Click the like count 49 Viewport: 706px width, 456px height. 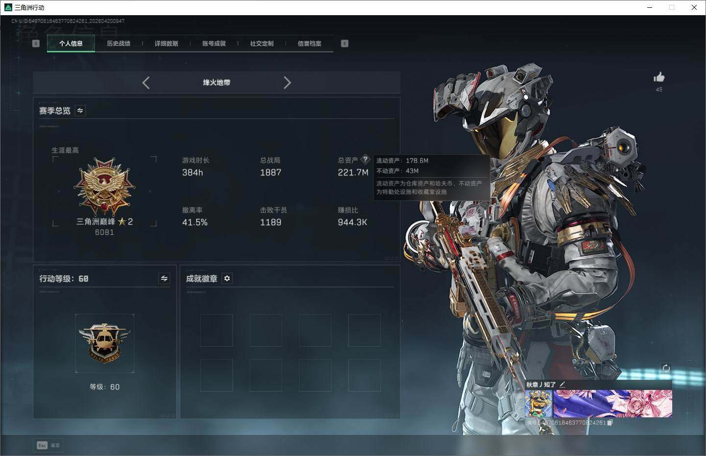click(x=659, y=90)
